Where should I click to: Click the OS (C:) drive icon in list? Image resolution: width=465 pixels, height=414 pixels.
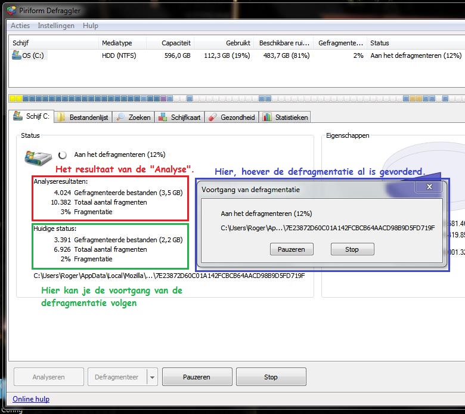click(x=16, y=55)
